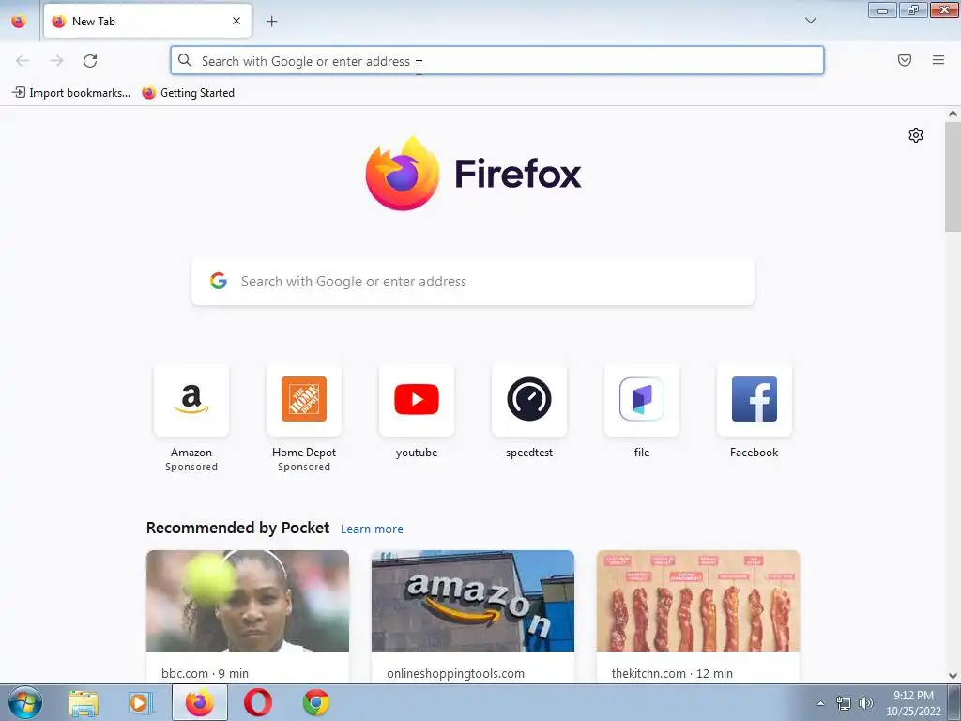Click the magnifier icon in the address bar
961x721 pixels.
tap(185, 60)
